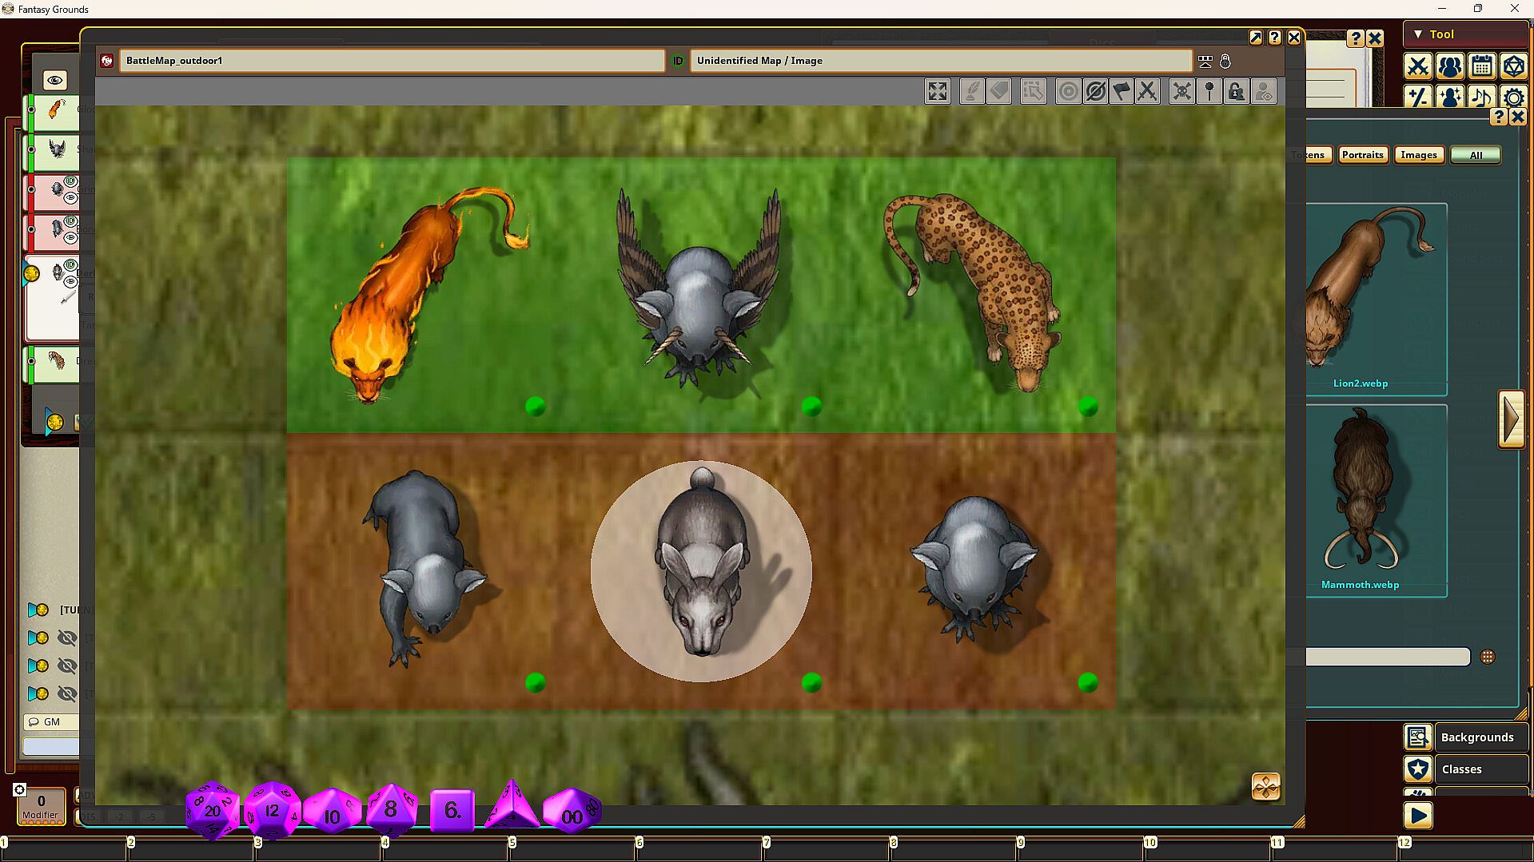
Task: Select the flag tool in map toolbar
Action: 1122,92
